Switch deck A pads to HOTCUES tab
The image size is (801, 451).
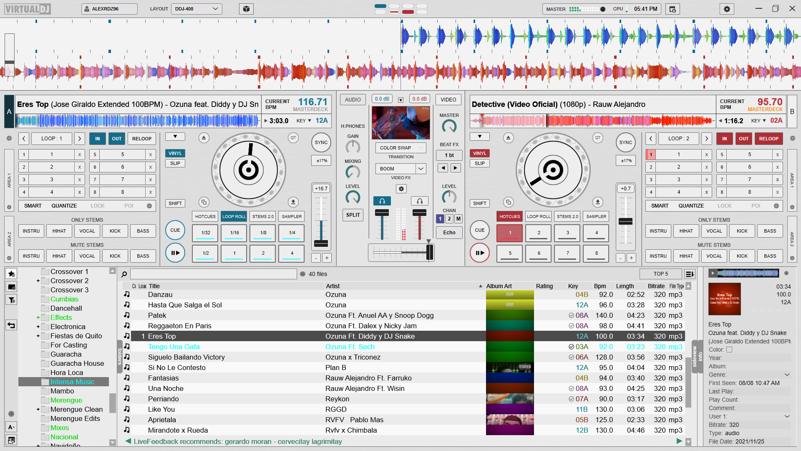pos(205,216)
